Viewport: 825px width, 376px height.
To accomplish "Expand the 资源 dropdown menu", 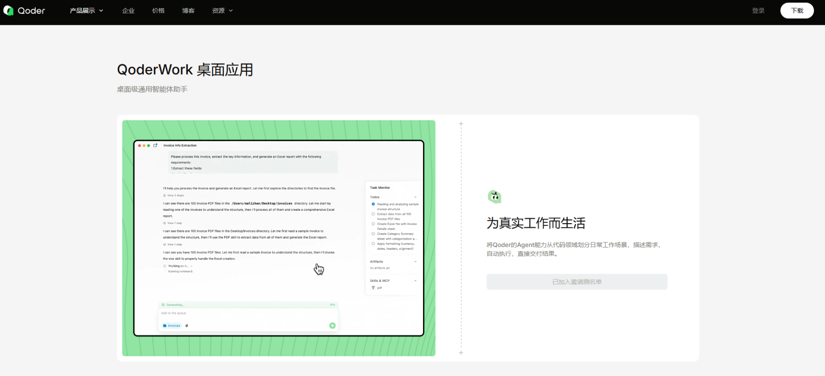I will tap(222, 11).
